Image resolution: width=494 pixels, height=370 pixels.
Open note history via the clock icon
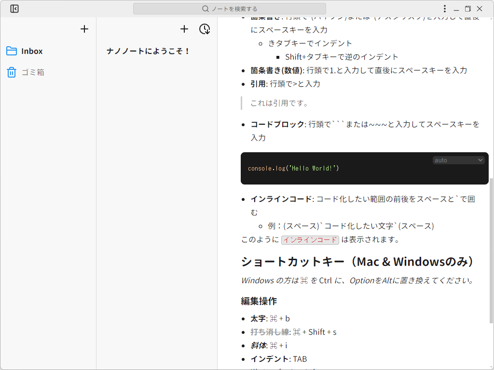pos(205,29)
